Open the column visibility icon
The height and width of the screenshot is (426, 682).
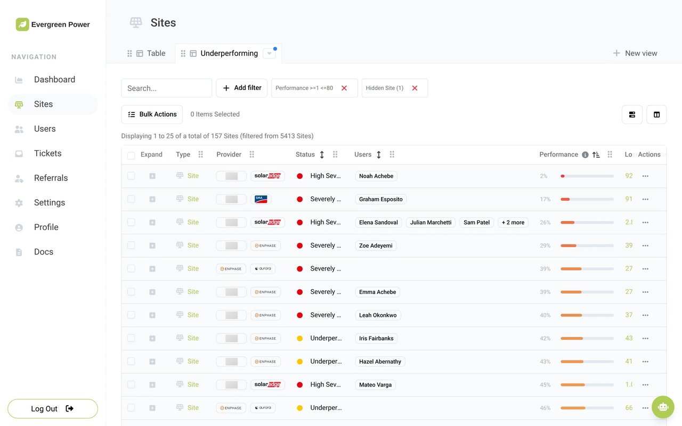pyautogui.click(x=656, y=114)
